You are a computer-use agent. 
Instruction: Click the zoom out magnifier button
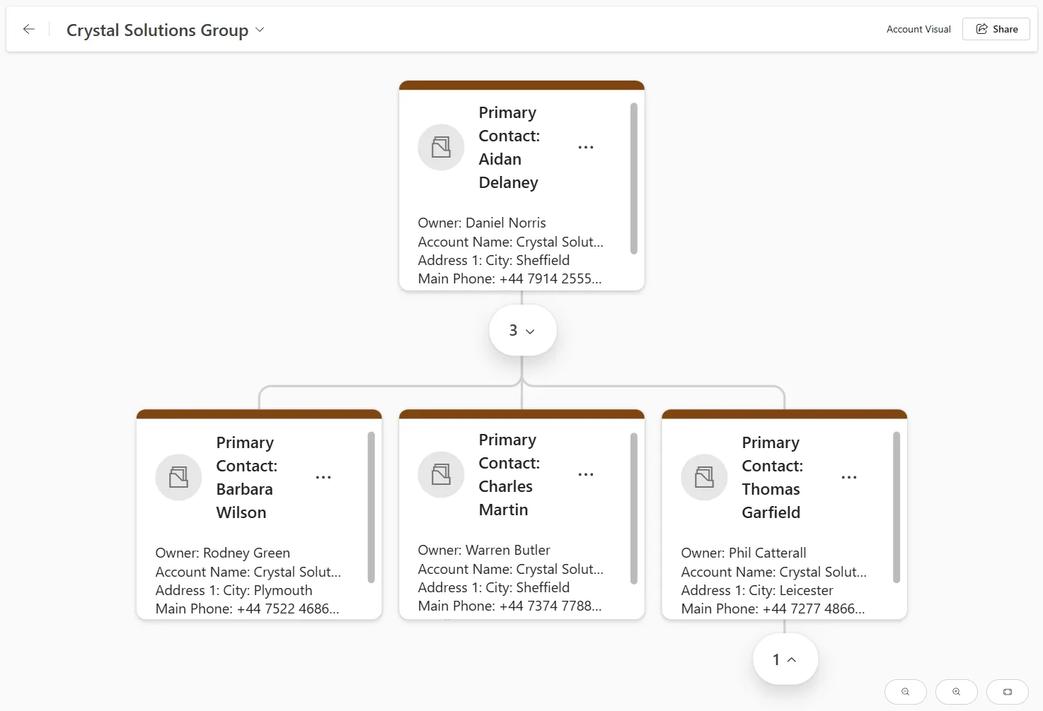pos(905,691)
